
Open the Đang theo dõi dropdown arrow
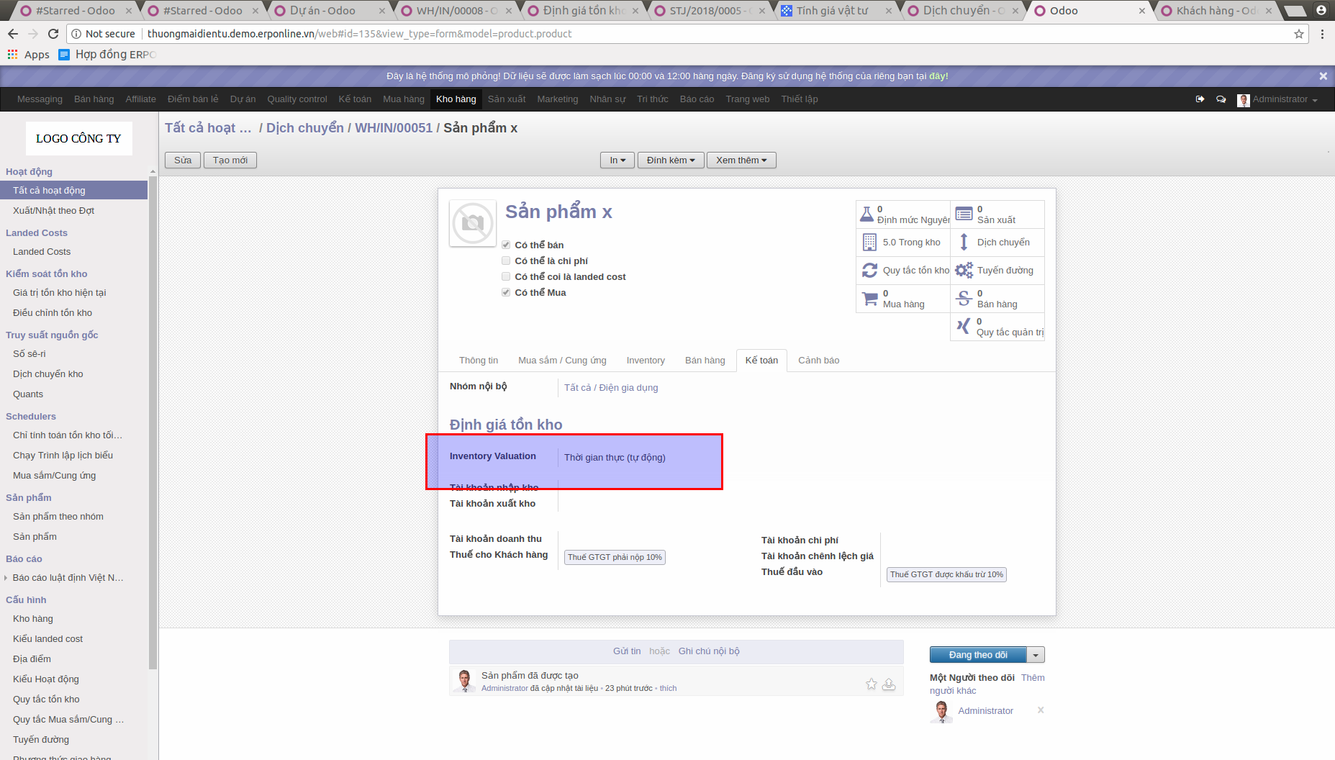point(1036,655)
